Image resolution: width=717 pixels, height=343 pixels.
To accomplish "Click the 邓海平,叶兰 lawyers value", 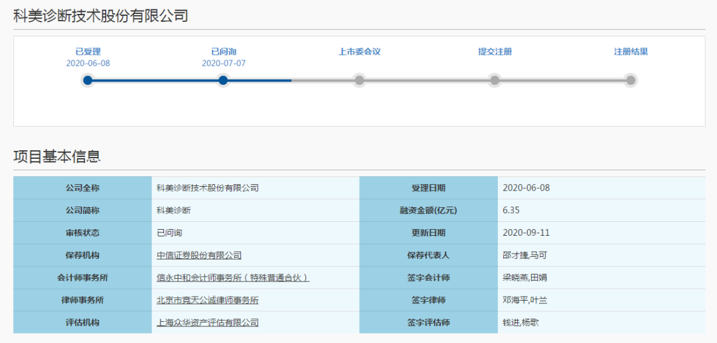I will coord(524,300).
